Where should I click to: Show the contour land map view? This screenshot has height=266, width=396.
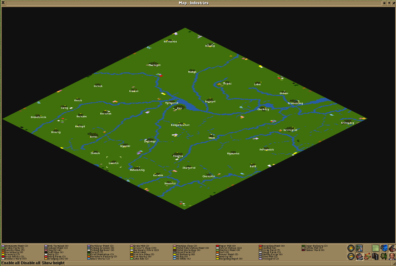[376, 248]
